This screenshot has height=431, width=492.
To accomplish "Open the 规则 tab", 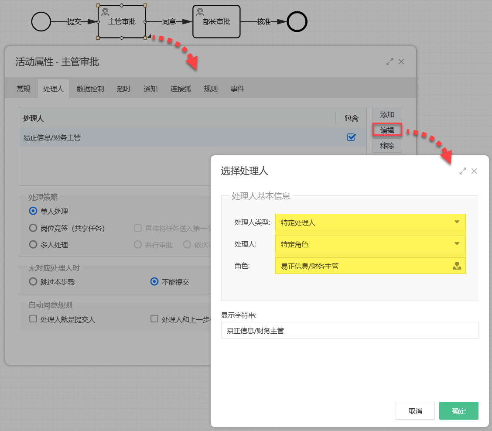I will tap(211, 88).
